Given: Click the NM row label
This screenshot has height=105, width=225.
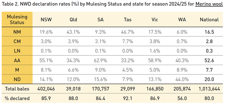Looking at the screenshot, I should coord(17,32).
